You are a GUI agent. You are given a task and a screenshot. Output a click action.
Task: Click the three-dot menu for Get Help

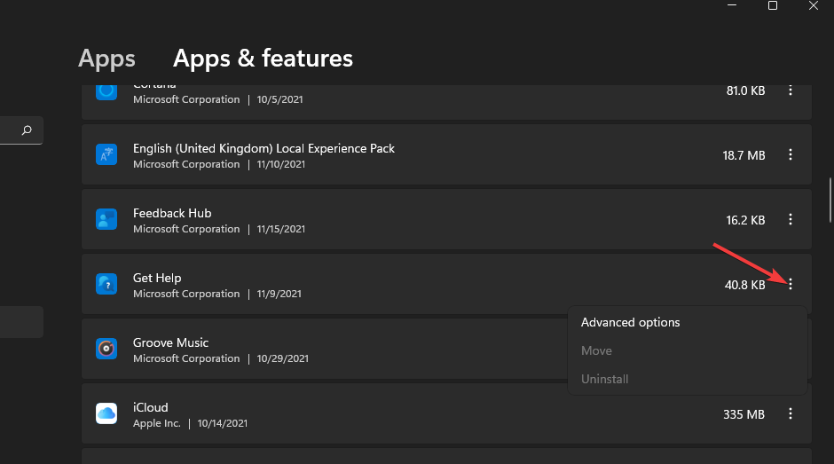pyautogui.click(x=791, y=285)
